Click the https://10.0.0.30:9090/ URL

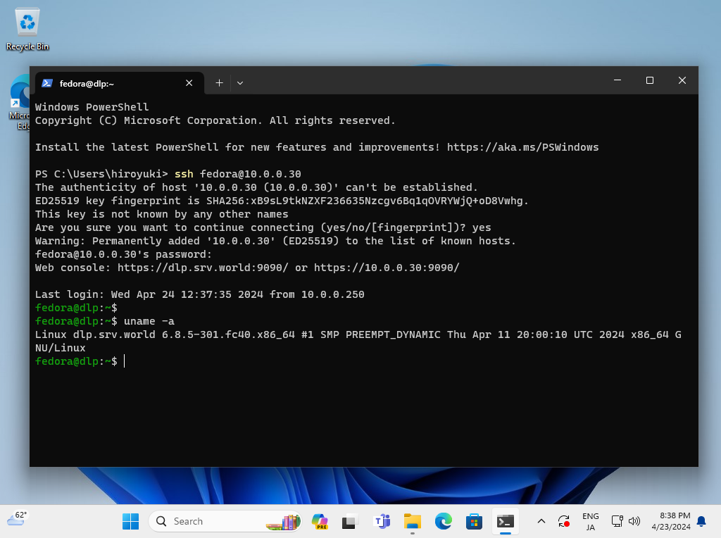point(387,268)
